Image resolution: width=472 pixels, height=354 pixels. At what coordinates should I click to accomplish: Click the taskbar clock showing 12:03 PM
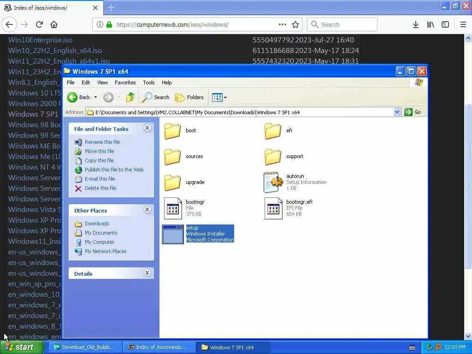point(455,348)
